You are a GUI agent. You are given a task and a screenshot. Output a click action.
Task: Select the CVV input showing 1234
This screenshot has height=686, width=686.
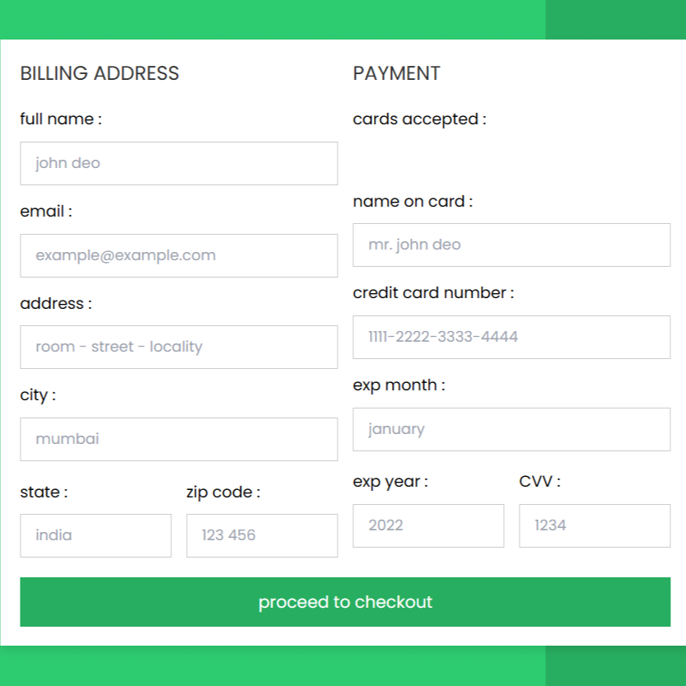(595, 526)
